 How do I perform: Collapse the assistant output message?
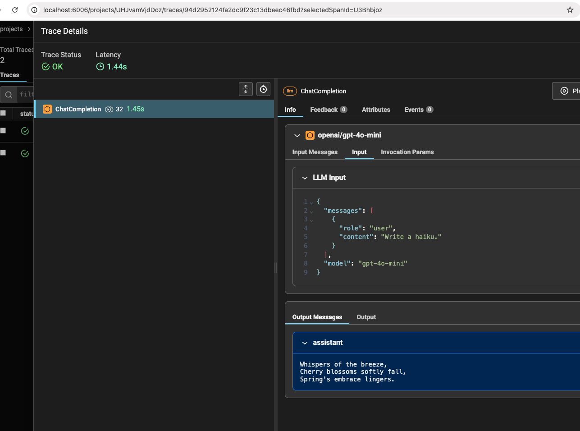tap(305, 343)
